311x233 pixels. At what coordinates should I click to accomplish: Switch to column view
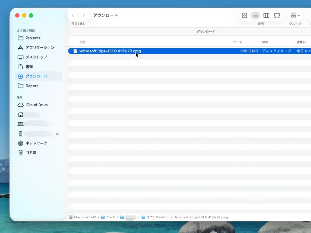[x=266, y=15]
